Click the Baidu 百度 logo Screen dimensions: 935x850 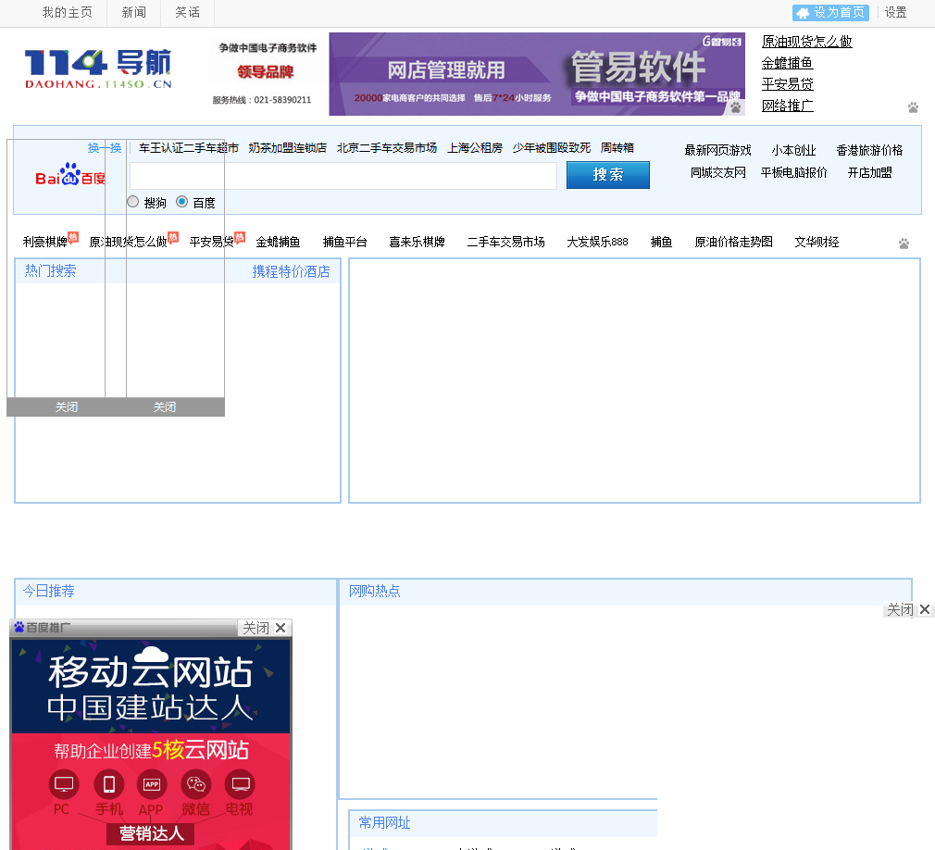pyautogui.click(x=70, y=175)
